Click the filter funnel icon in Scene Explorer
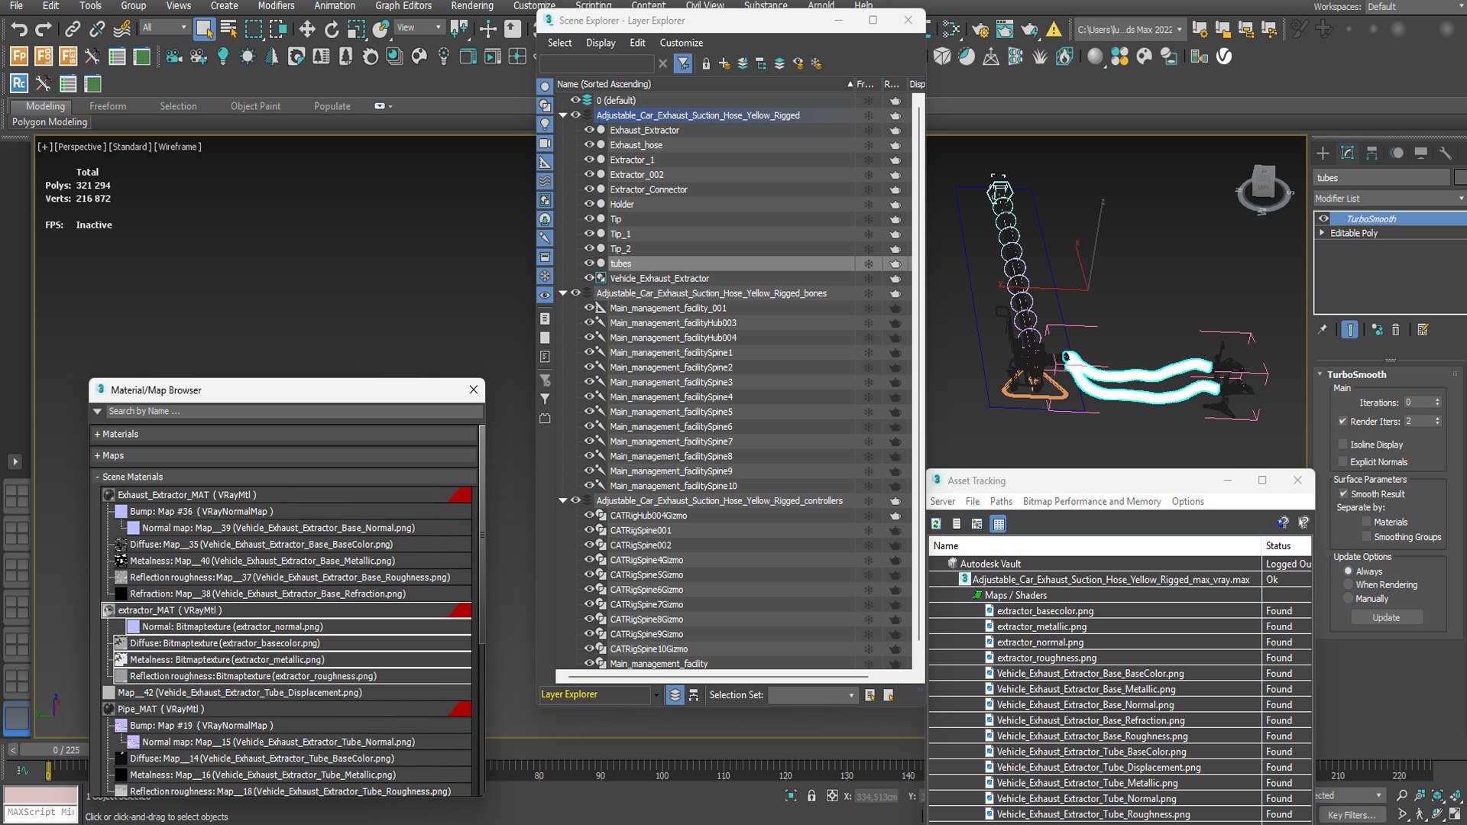1467x825 pixels. pyautogui.click(x=683, y=64)
